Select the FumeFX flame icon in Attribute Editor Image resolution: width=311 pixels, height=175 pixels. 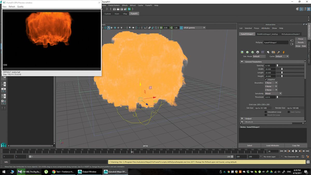click(284, 52)
